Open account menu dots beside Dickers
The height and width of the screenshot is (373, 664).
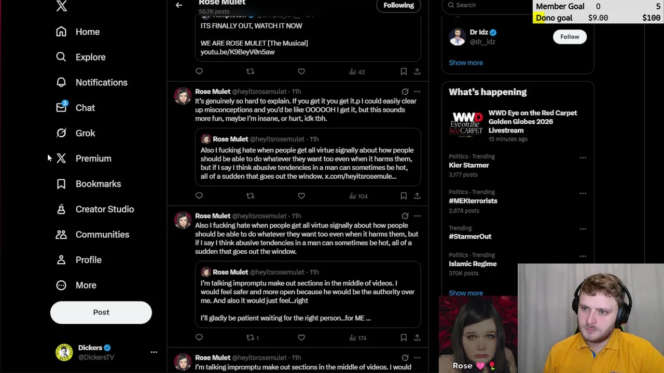[x=154, y=352]
